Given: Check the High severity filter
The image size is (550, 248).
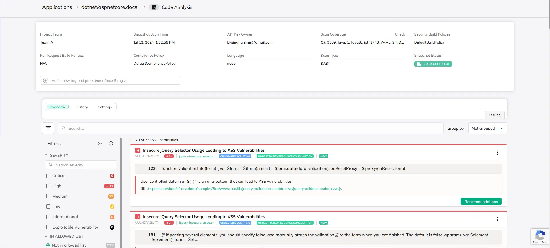Looking at the screenshot, I should tap(48, 186).
